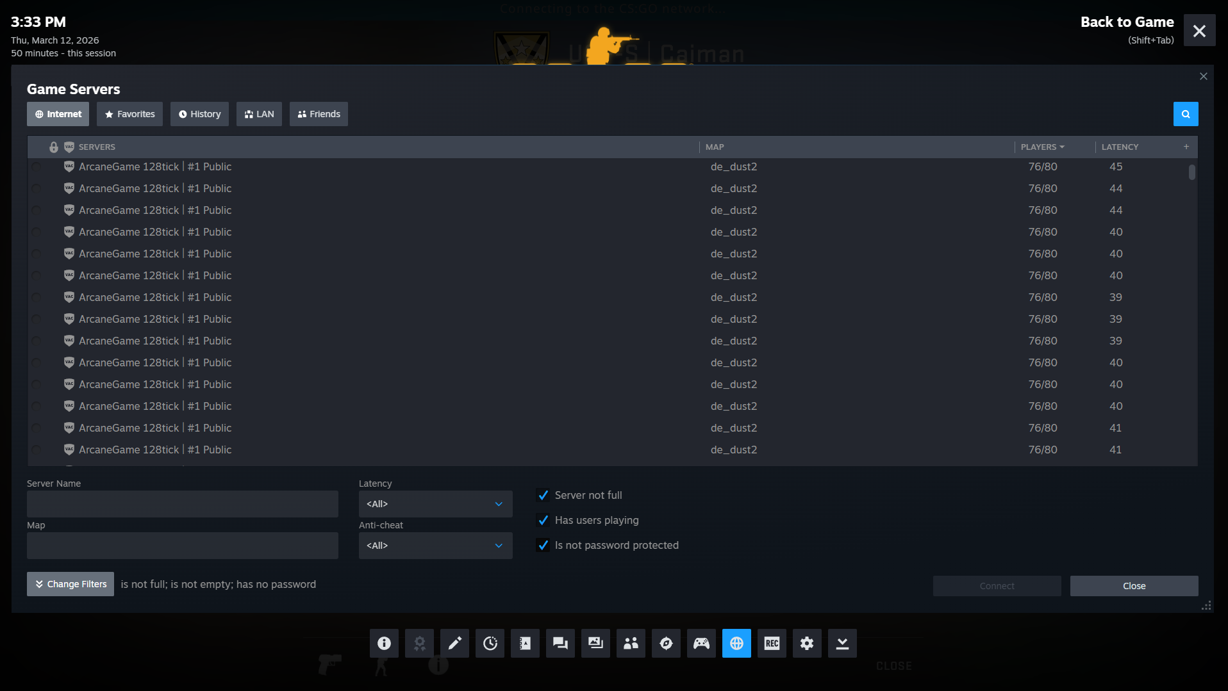Viewport: 1228px width, 691px height.
Task: Click the Server Name input field
Action: (x=183, y=504)
